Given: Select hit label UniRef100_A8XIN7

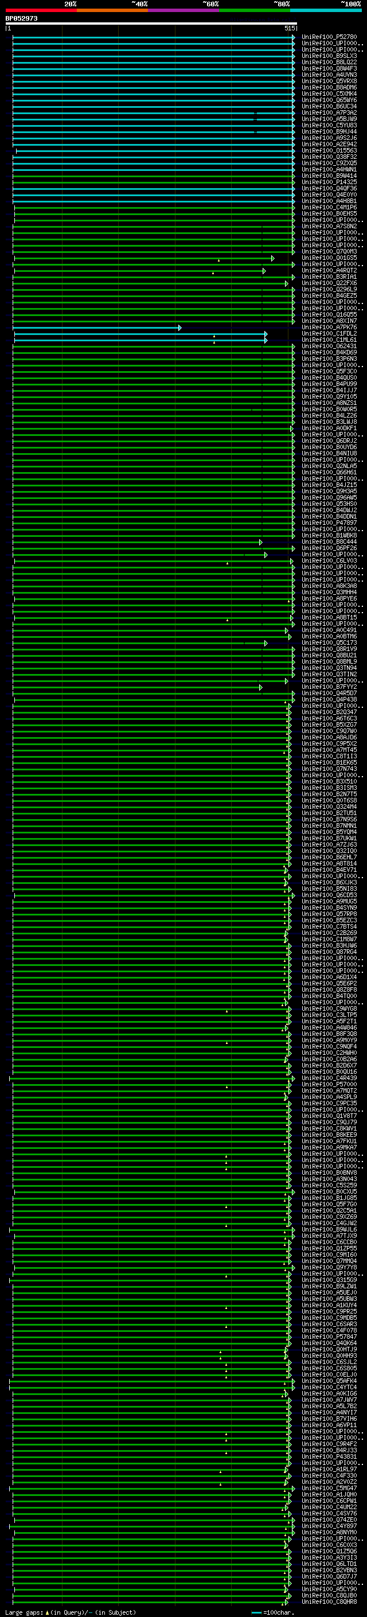Looking at the screenshot, I should click(x=329, y=321).
